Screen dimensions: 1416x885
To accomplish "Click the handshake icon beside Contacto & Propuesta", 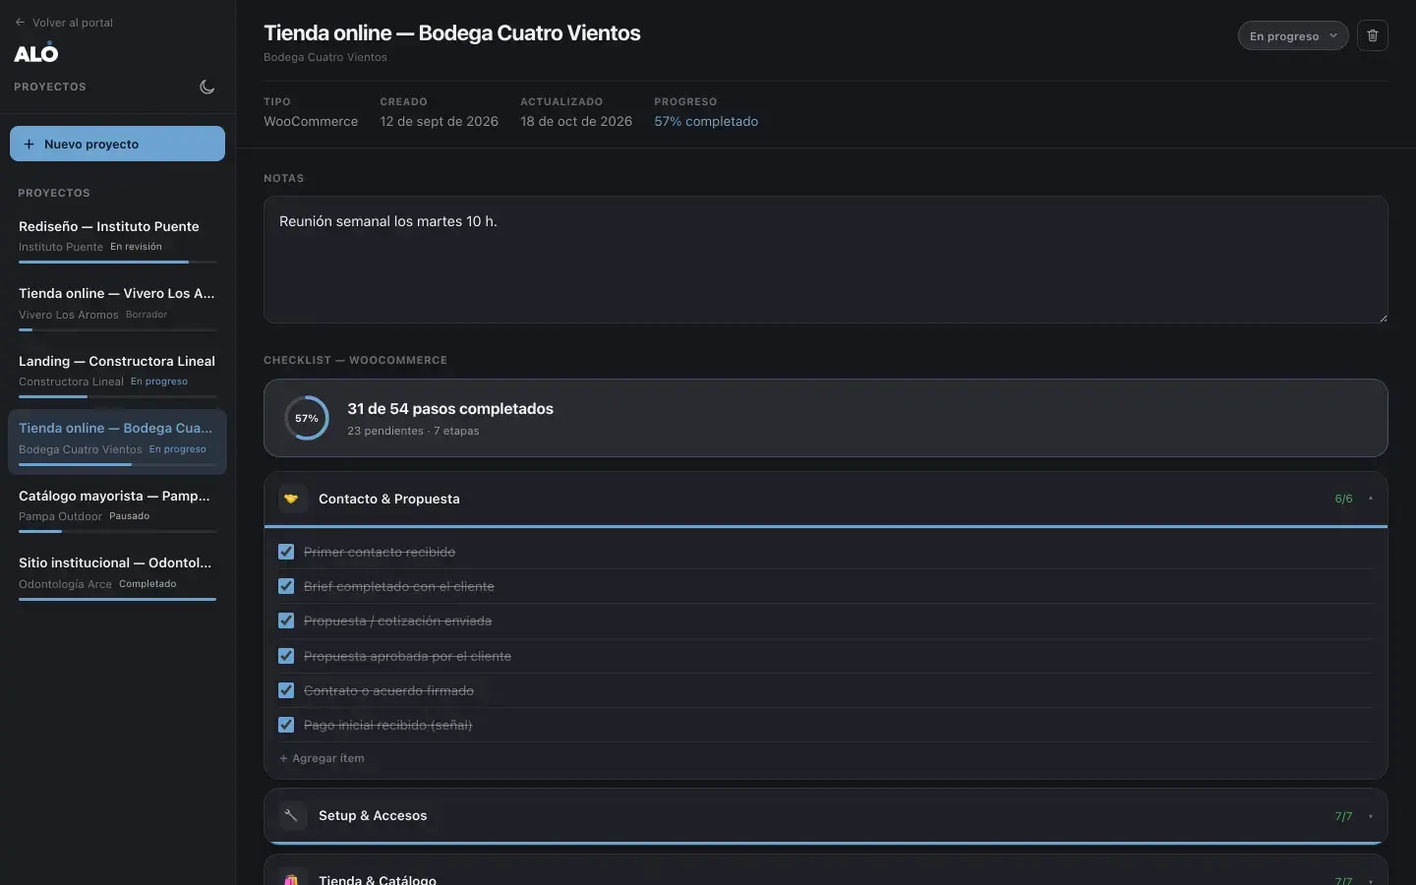I will 291,499.
